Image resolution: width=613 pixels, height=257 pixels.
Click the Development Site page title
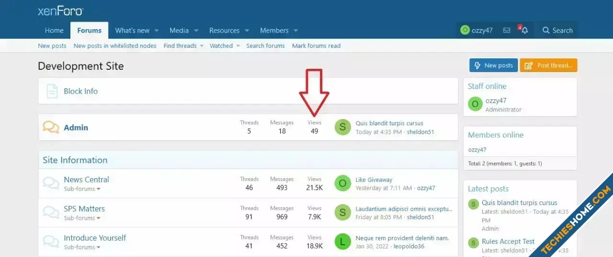point(81,66)
